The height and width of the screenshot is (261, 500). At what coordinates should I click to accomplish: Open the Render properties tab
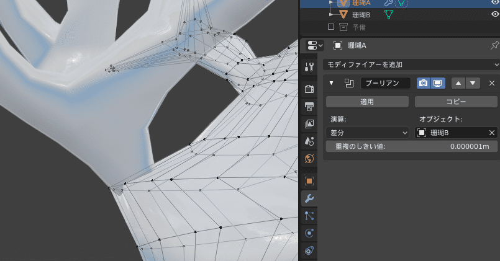pyautogui.click(x=309, y=89)
